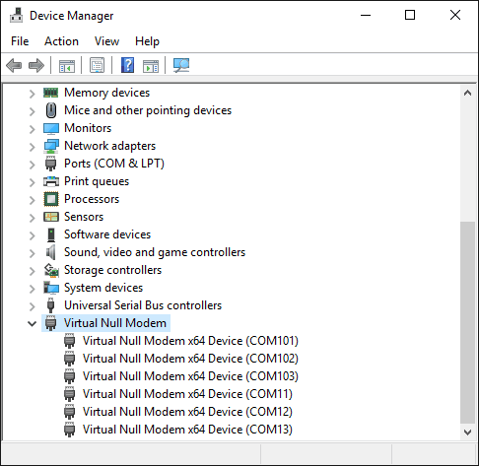Select Virtual Null Modem x64 Device (COM102)
479x466 pixels.
(x=190, y=359)
